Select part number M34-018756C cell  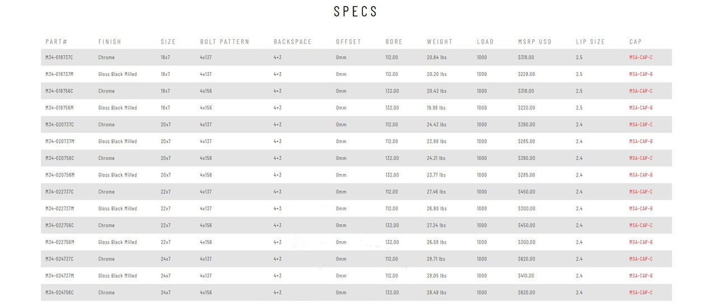[x=59, y=91]
